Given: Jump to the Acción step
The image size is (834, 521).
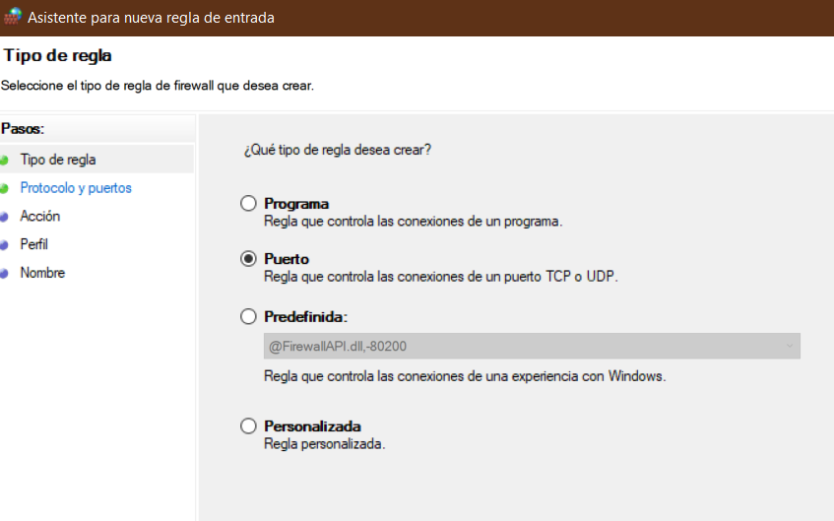Looking at the screenshot, I should [40, 216].
